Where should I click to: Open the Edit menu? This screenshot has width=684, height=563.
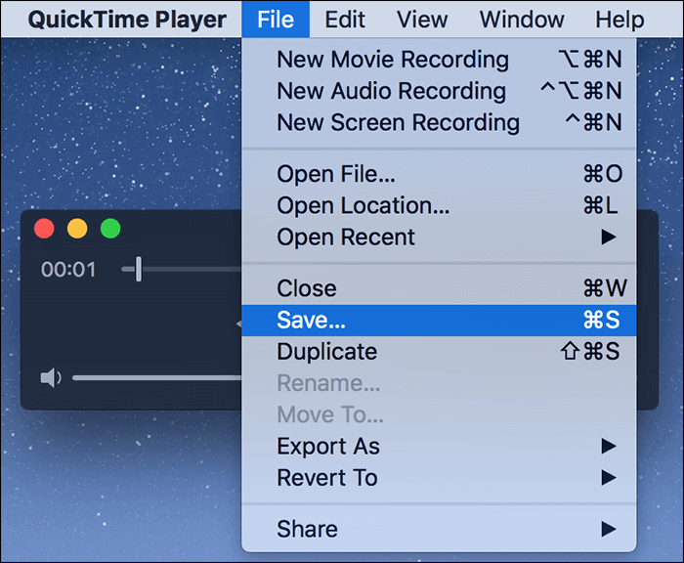345,20
